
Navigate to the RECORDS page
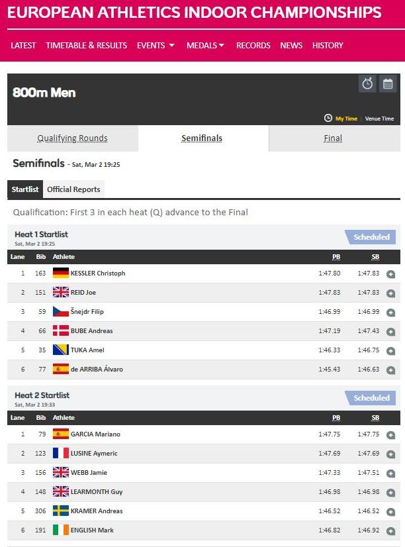253,46
